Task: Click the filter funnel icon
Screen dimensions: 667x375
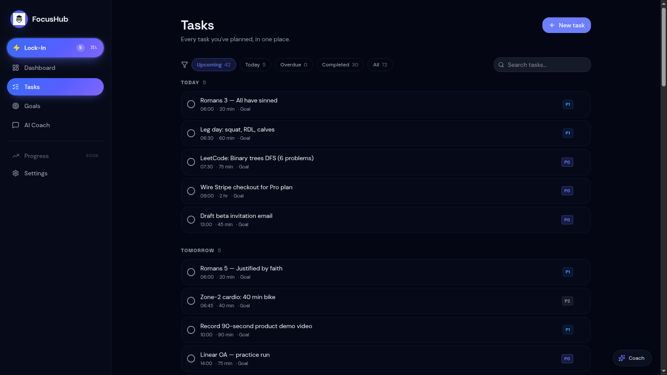Action: (185, 65)
